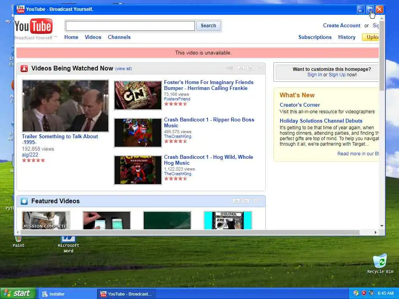Select the Microsoft Word desktop icon
This screenshot has height=299, width=399.
tap(68, 244)
